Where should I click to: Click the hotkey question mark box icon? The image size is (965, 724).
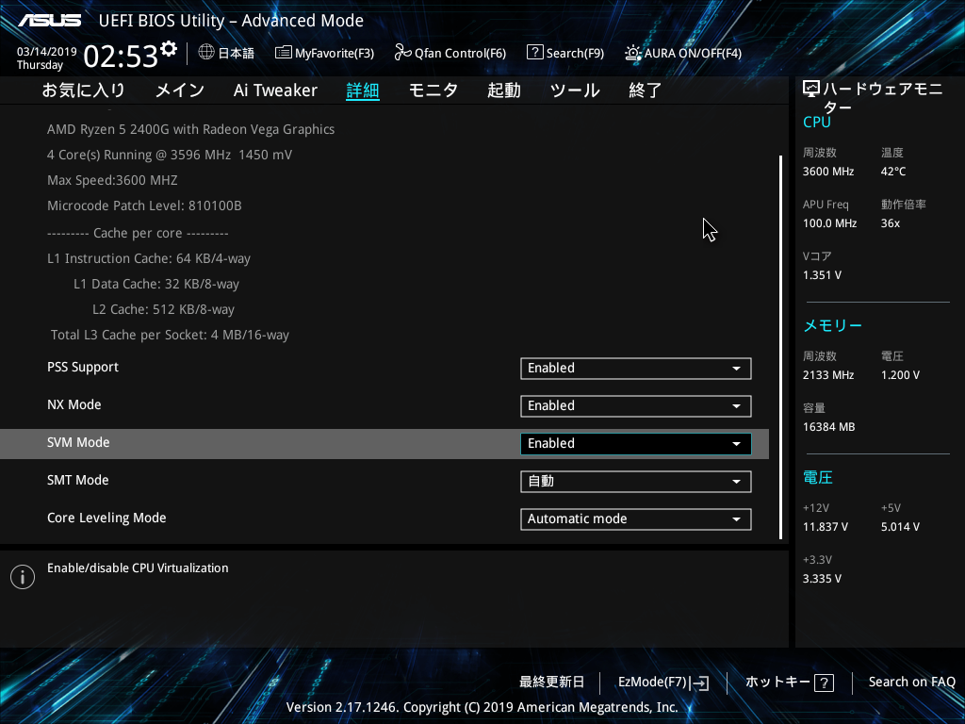[824, 683]
